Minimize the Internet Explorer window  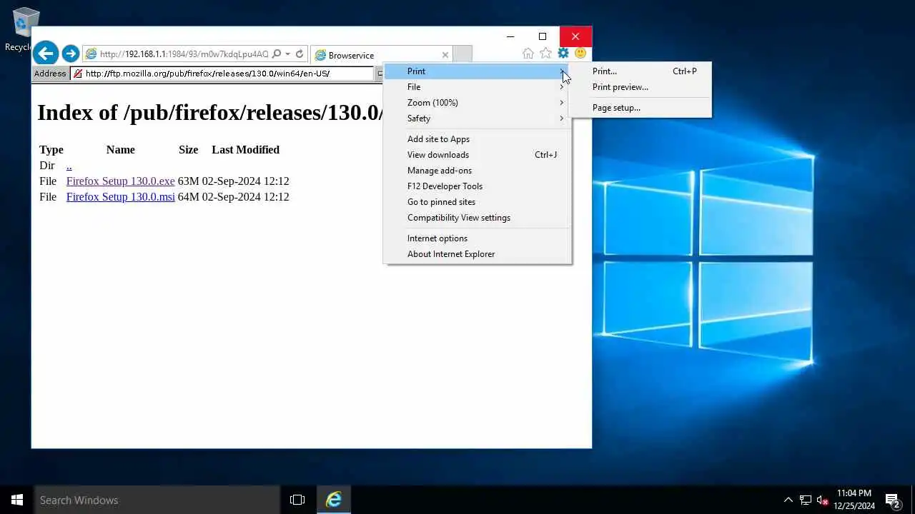click(x=510, y=36)
